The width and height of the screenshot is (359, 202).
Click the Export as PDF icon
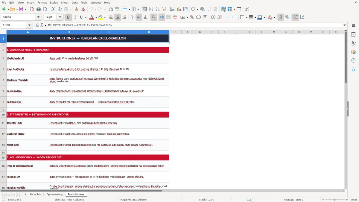32,9
